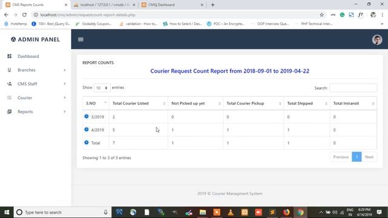Open Chrome three-dot menu
The image size is (388, 218).
383,15
